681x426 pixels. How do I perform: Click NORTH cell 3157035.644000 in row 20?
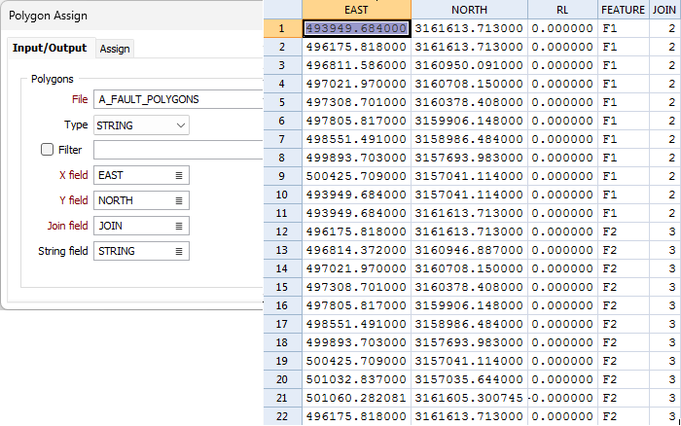[x=470, y=379]
